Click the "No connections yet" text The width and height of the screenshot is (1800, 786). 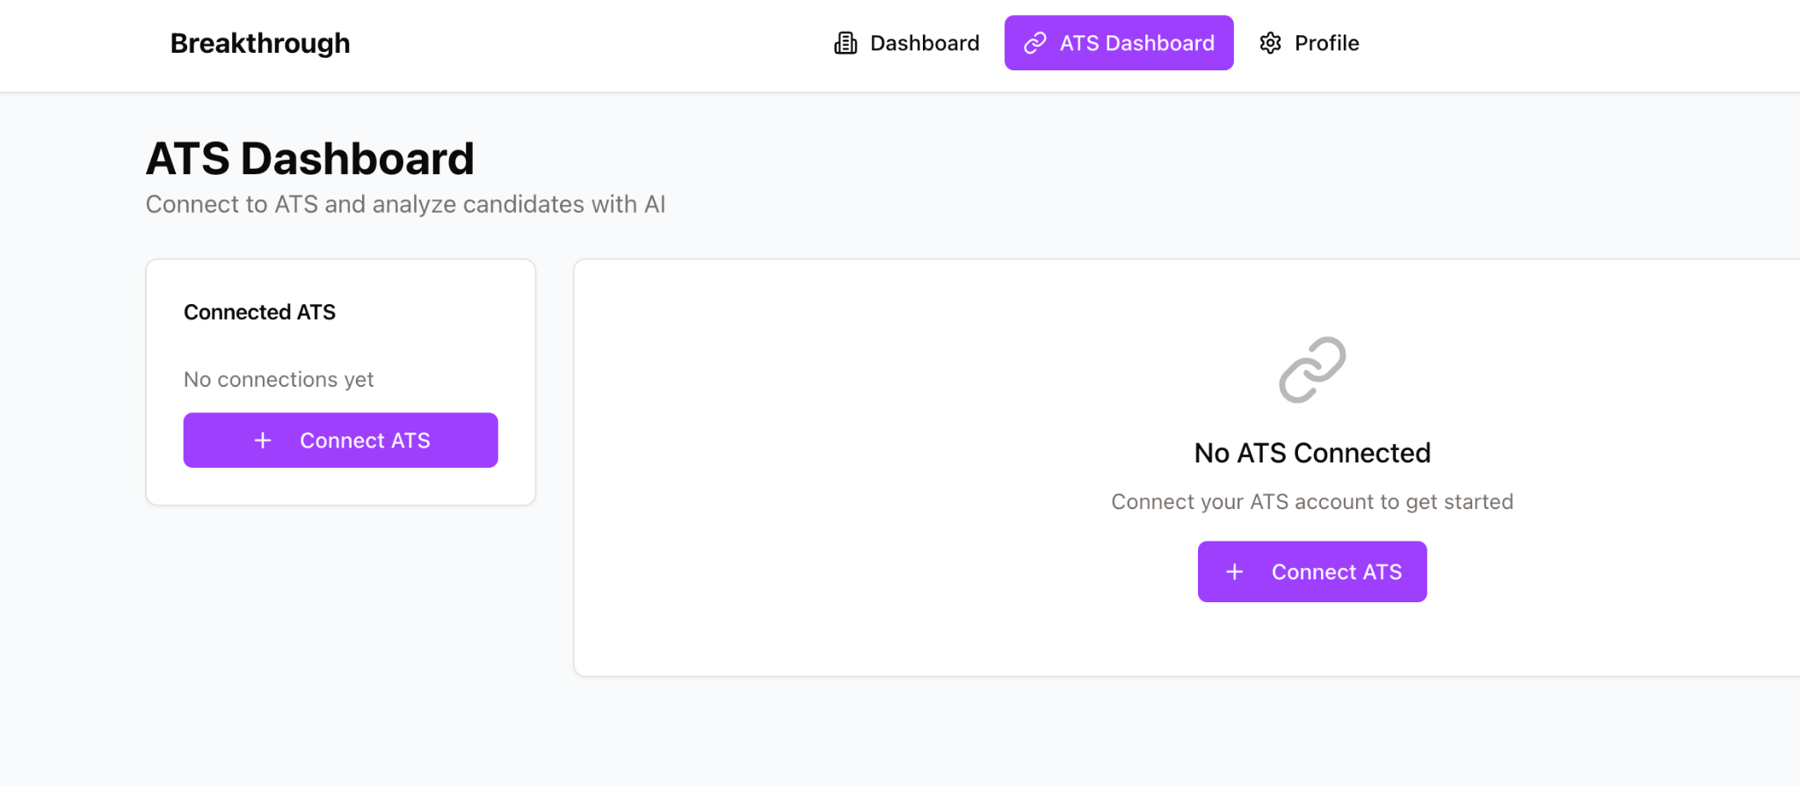(279, 379)
